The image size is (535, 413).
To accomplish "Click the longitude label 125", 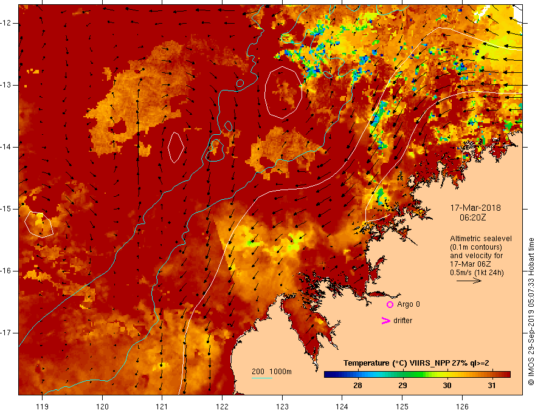I will (402, 406).
